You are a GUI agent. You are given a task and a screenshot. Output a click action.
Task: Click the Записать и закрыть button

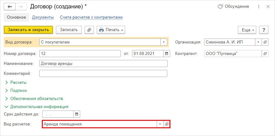click(28, 30)
